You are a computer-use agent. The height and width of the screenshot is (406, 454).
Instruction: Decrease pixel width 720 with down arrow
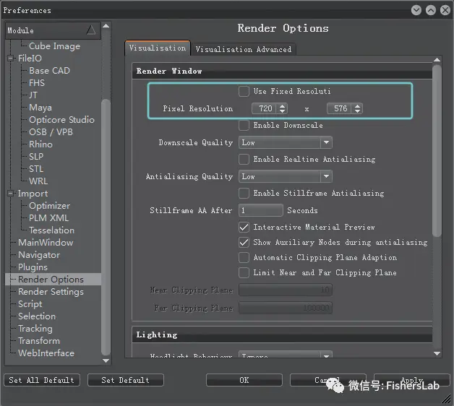(x=282, y=111)
